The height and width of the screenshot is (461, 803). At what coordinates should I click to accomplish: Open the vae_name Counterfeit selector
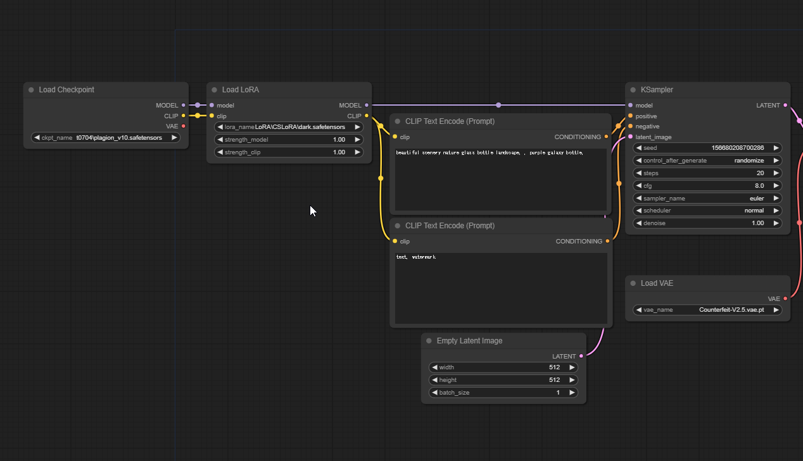[707, 310]
